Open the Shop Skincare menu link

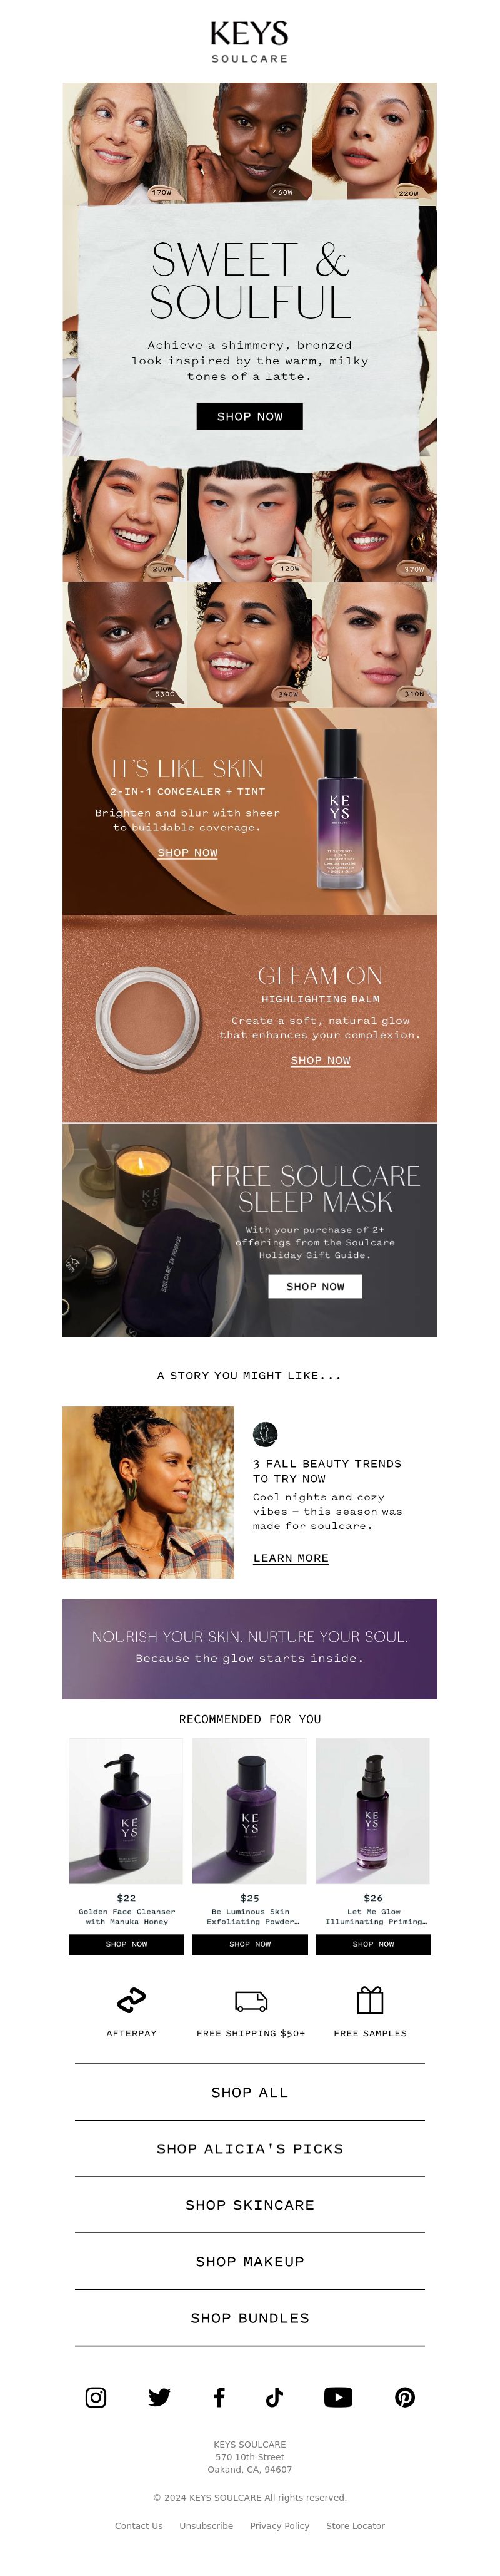249,2205
